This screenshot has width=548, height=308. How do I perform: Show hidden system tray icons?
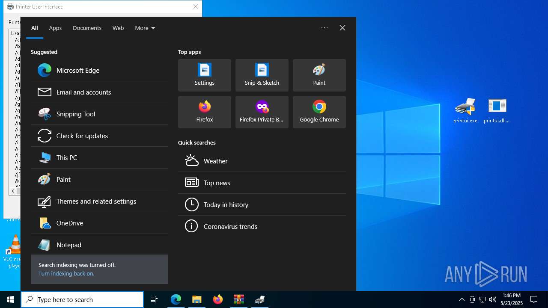pos(462,299)
